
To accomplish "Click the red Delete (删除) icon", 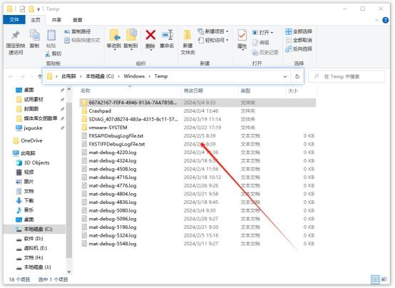I will click(x=150, y=35).
